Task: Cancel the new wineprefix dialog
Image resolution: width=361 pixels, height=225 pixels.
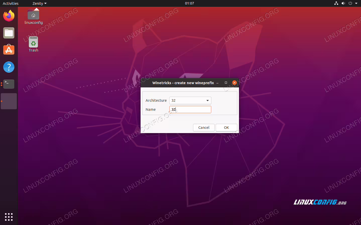Action: click(x=204, y=128)
